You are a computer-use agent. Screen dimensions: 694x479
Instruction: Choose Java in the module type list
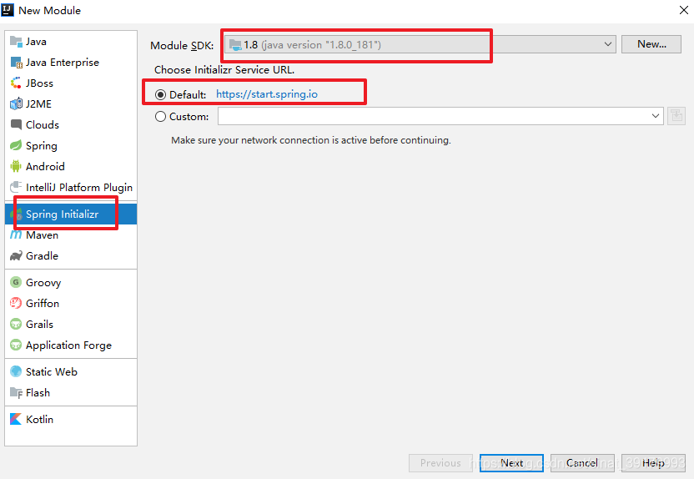[71, 42]
